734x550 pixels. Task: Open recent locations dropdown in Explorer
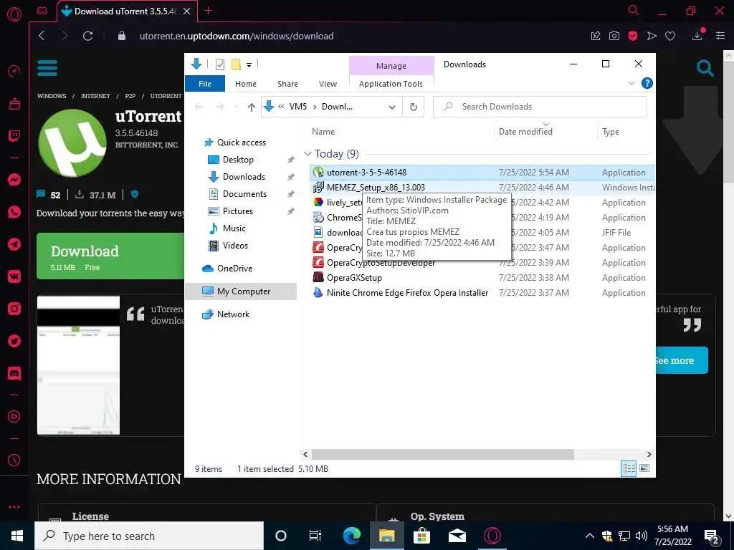[237, 107]
